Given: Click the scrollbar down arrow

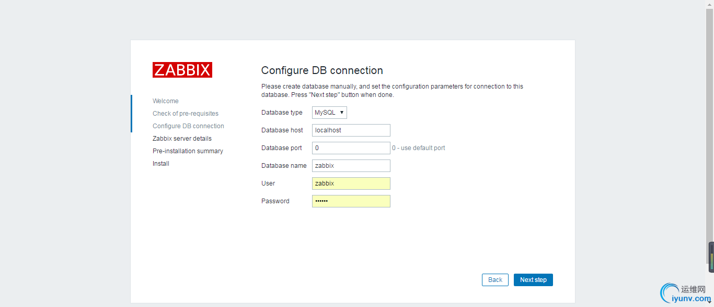Looking at the screenshot, I should tap(711, 302).
